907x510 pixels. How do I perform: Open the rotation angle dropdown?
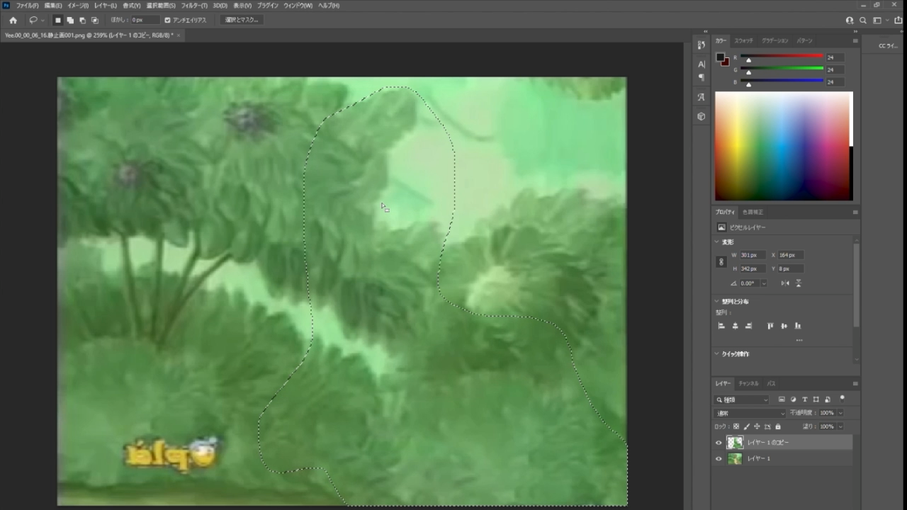[x=764, y=283]
